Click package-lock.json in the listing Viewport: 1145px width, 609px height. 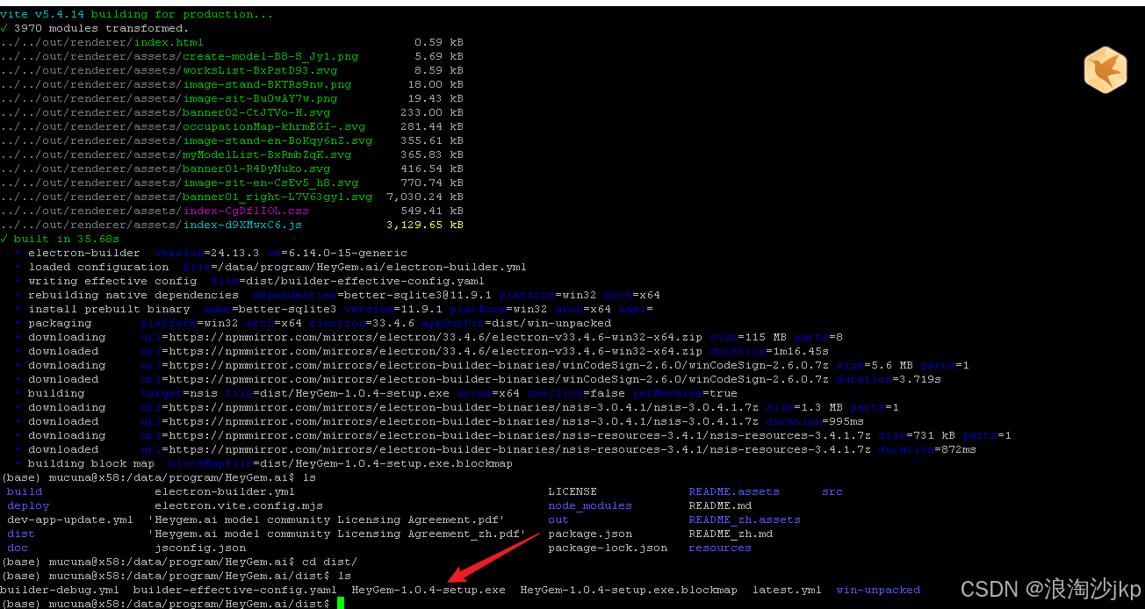[608, 548]
